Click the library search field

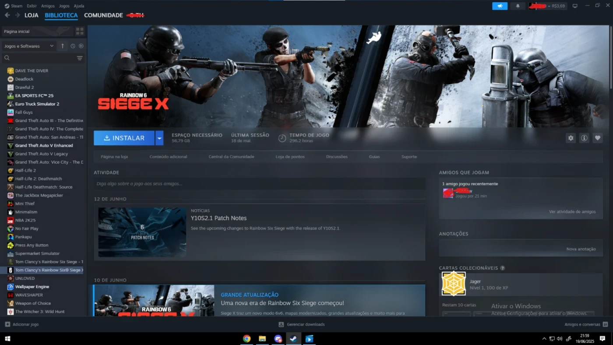43,58
